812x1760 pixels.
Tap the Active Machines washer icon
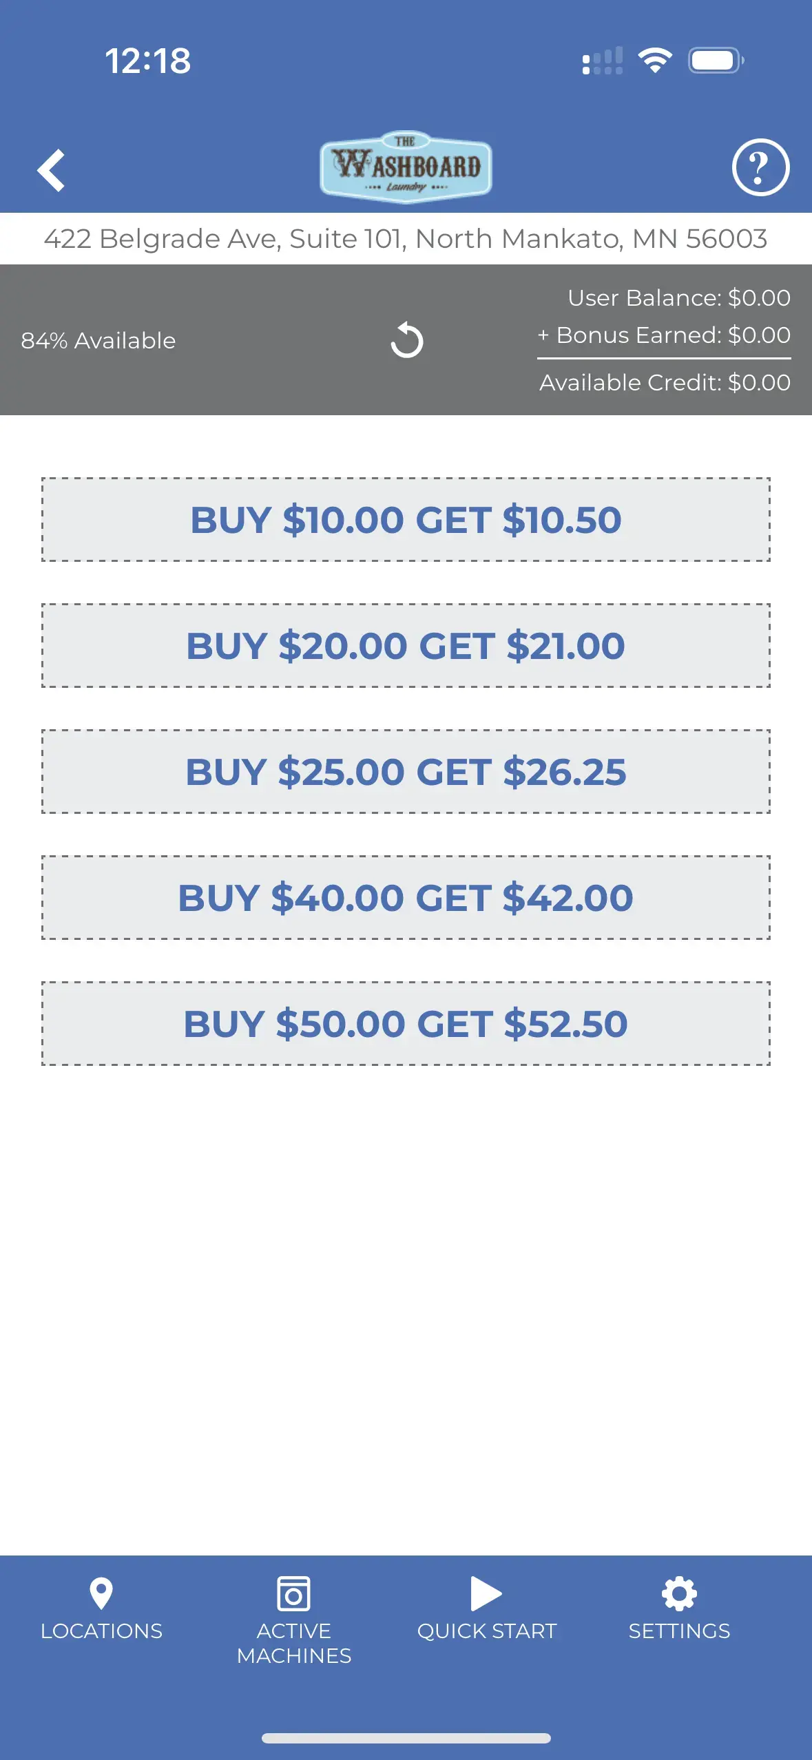point(293,1593)
